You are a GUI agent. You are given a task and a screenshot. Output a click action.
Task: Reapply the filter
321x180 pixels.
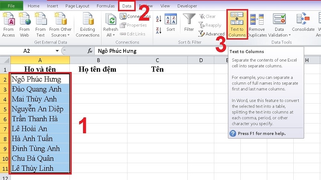[x=210, y=25]
